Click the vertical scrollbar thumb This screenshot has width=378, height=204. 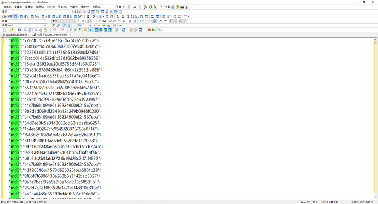[375, 43]
